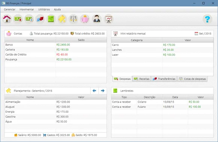This screenshot has height=142, width=218.
Task: Select the Carteira account row
Action: click(56, 50)
